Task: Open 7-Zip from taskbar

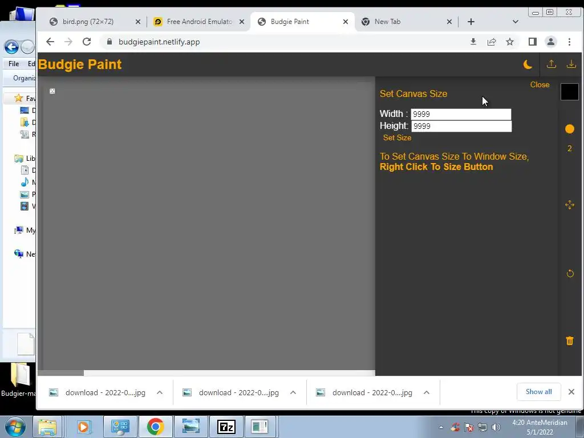Action: pos(226,427)
